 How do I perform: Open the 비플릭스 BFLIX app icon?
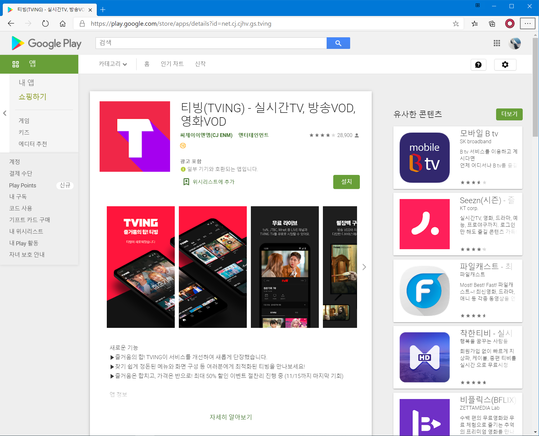(x=425, y=417)
